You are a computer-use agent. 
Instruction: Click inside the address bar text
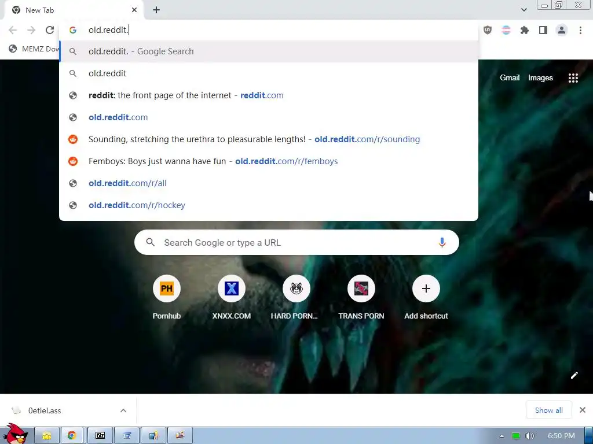108,30
